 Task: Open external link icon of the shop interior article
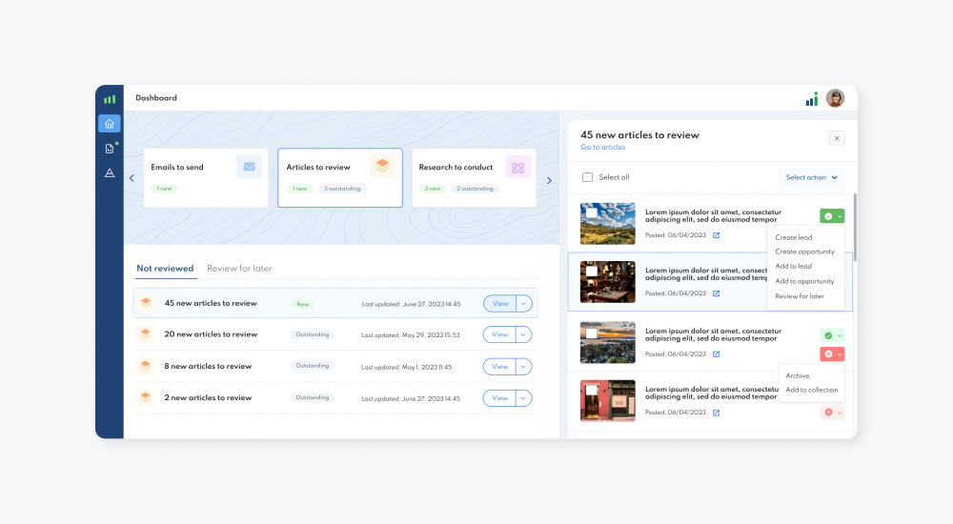(x=716, y=293)
